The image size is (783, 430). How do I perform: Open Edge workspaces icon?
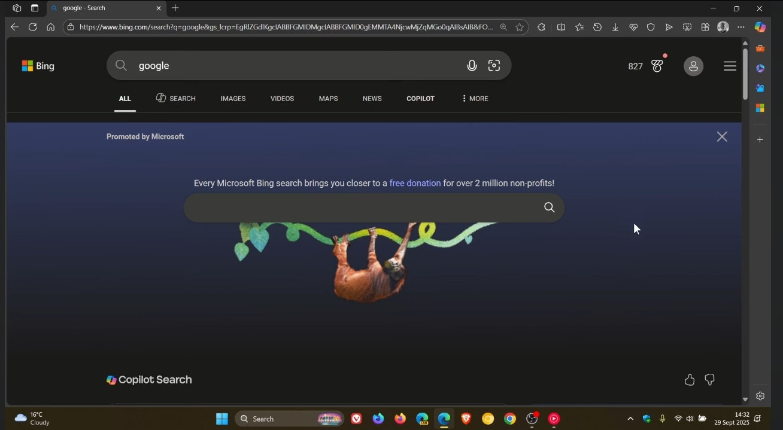17,8
